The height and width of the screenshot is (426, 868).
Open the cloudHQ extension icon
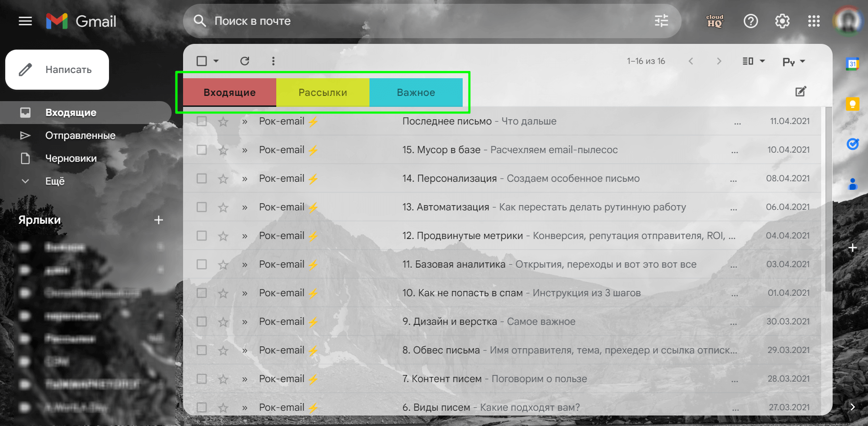pyautogui.click(x=715, y=21)
